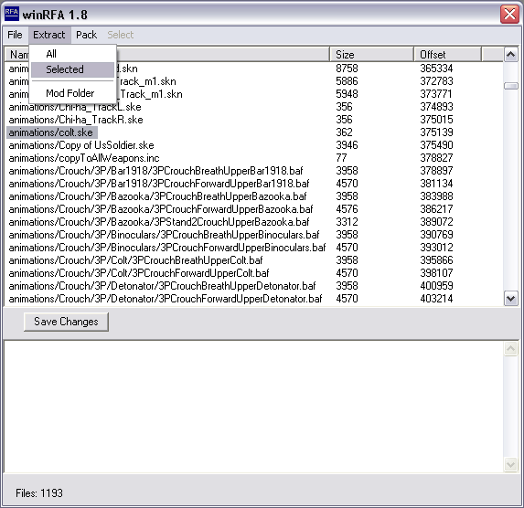Image resolution: width=524 pixels, height=508 pixels.
Task: Select 3PStand2CrouchUpperBazooka.baf file
Action: (x=159, y=222)
